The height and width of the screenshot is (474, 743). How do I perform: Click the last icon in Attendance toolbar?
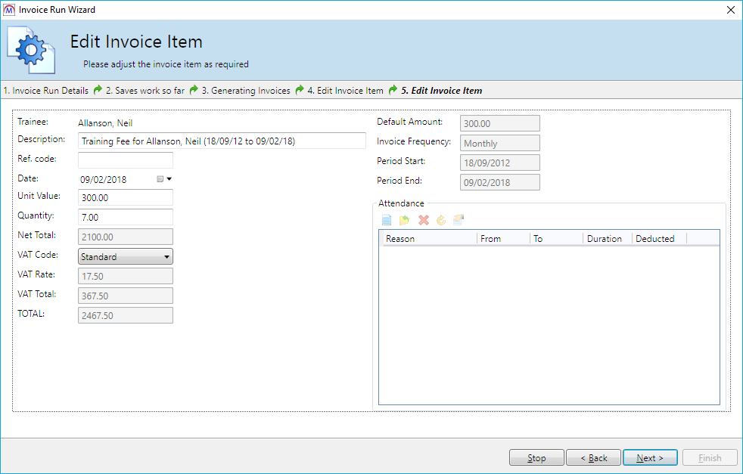[x=459, y=220]
